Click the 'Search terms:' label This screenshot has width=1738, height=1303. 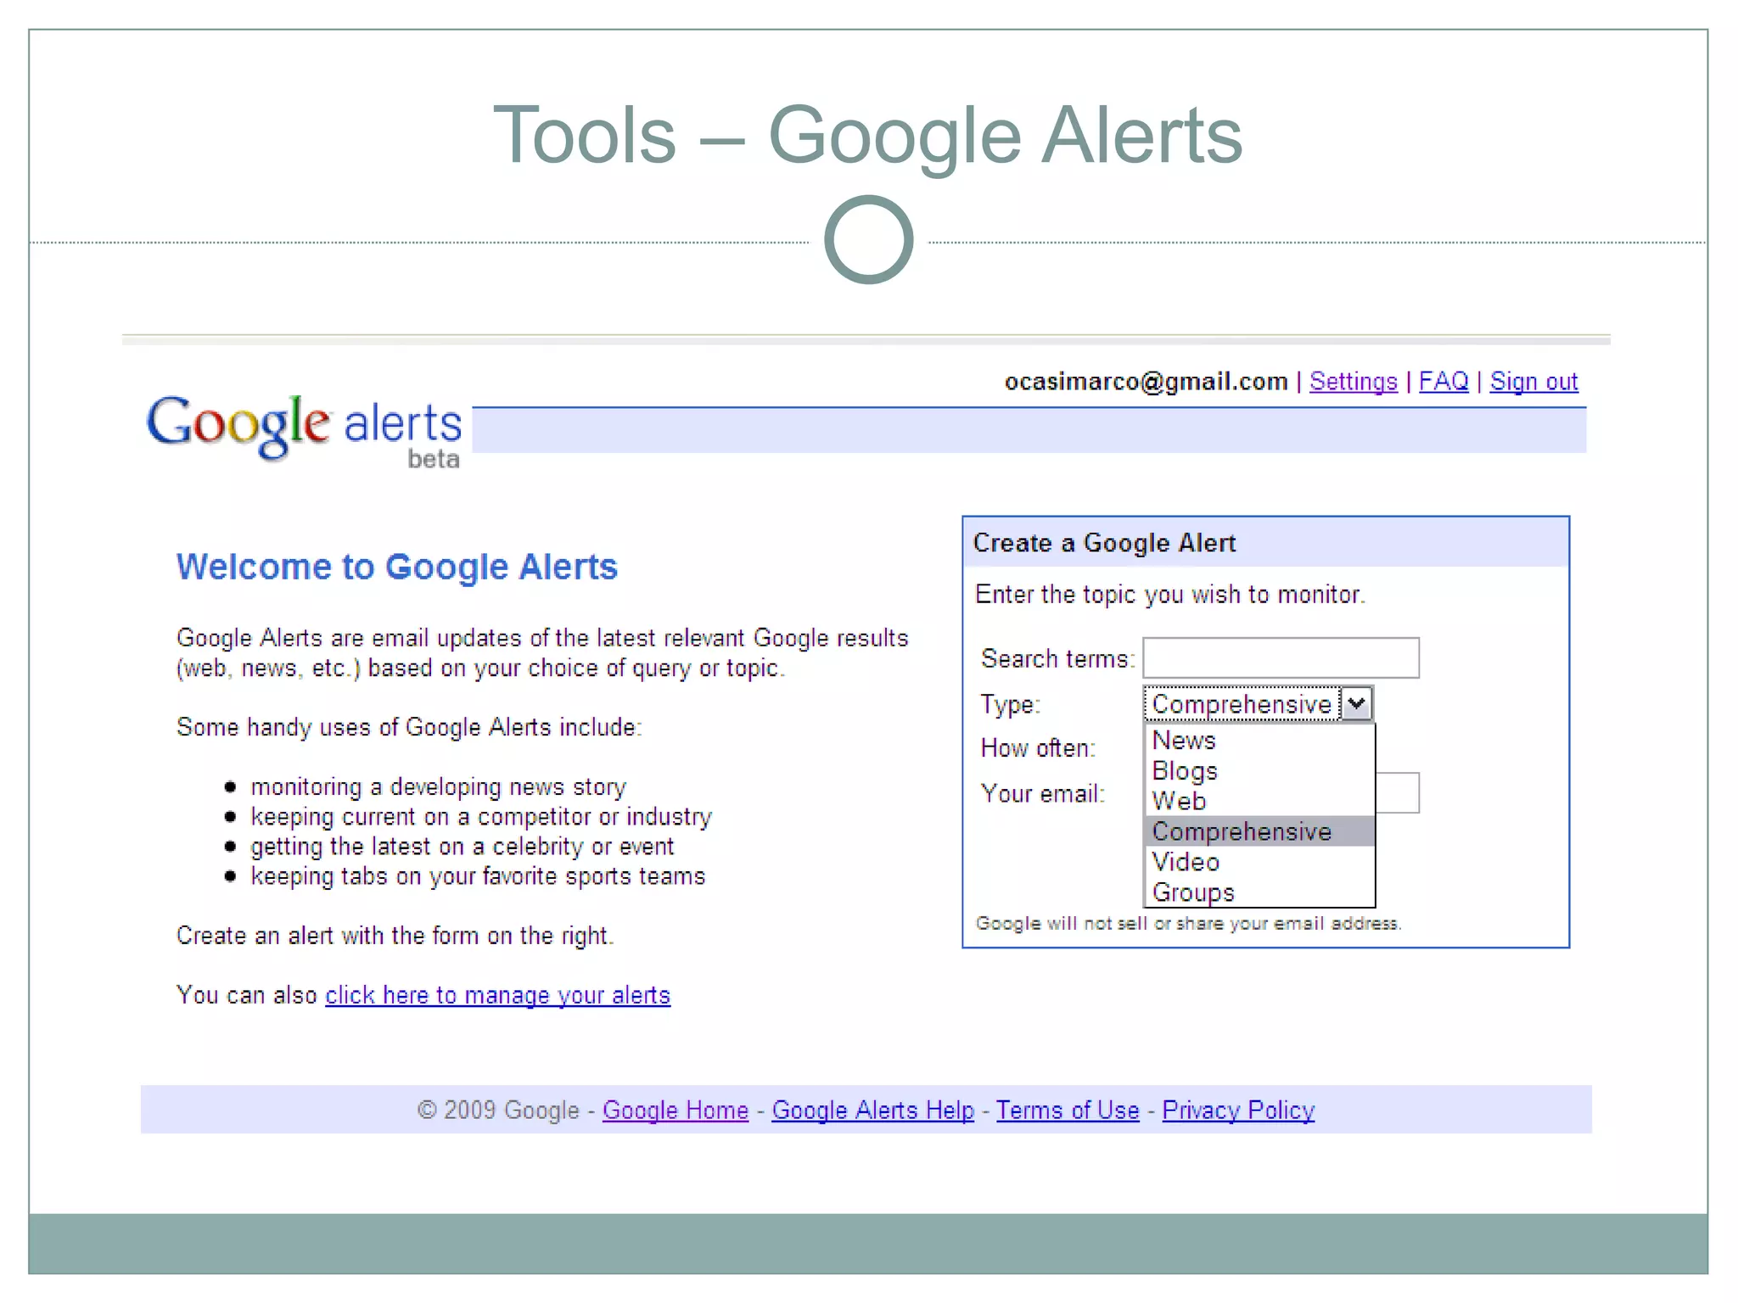coord(1057,659)
